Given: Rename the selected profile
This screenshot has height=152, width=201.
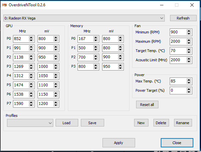Looking at the screenshot, I should coord(183,123).
